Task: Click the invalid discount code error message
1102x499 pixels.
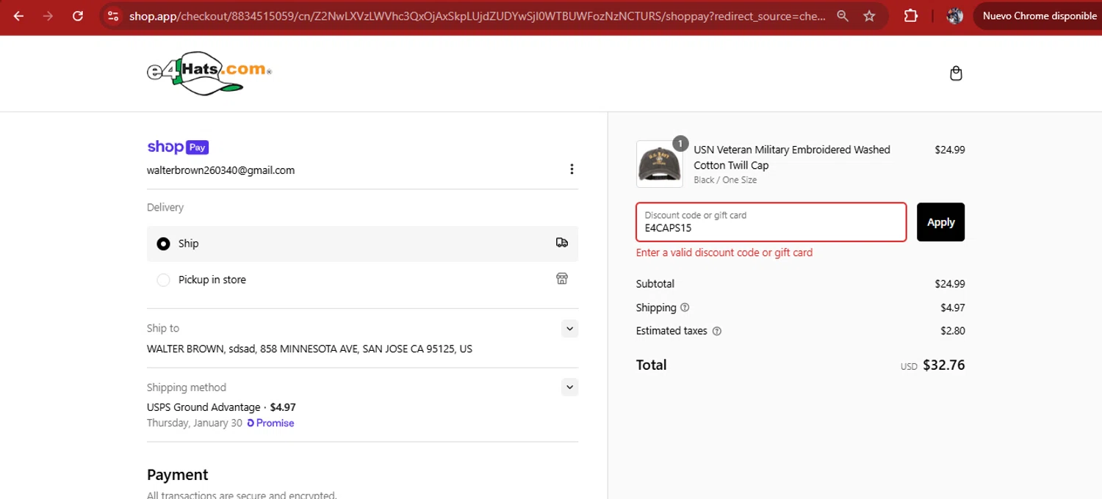Action: [x=724, y=252]
